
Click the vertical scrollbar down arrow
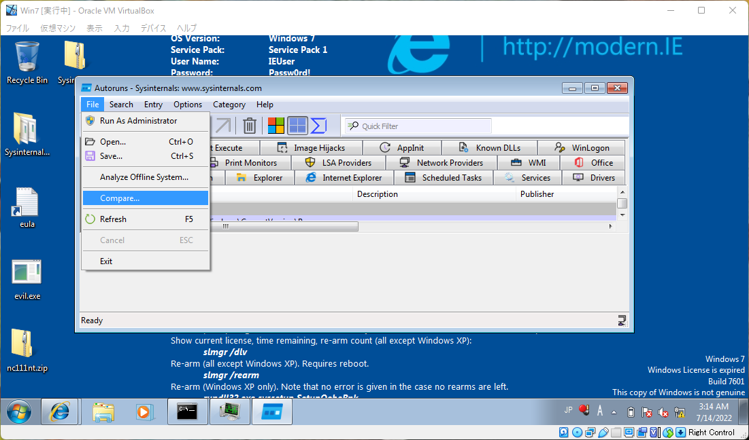[x=622, y=215]
